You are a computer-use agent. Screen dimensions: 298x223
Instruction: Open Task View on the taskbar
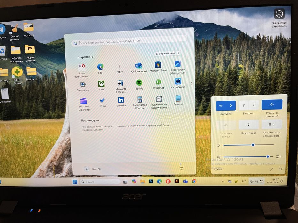(x=125, y=182)
